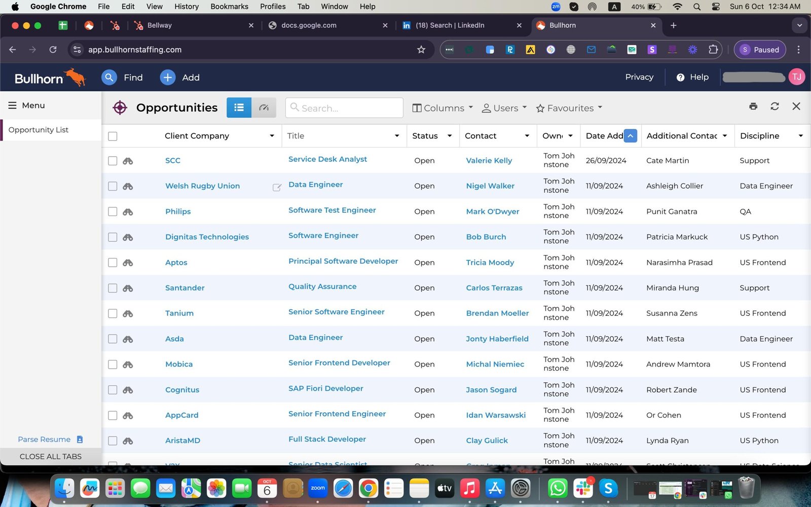Screen dimensions: 811x507
Task: Open Additional Contact column filter arrow
Action: point(725,136)
